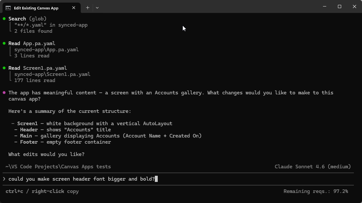Minimize the terminal window
Screen dimensions: 362x203
325,6
